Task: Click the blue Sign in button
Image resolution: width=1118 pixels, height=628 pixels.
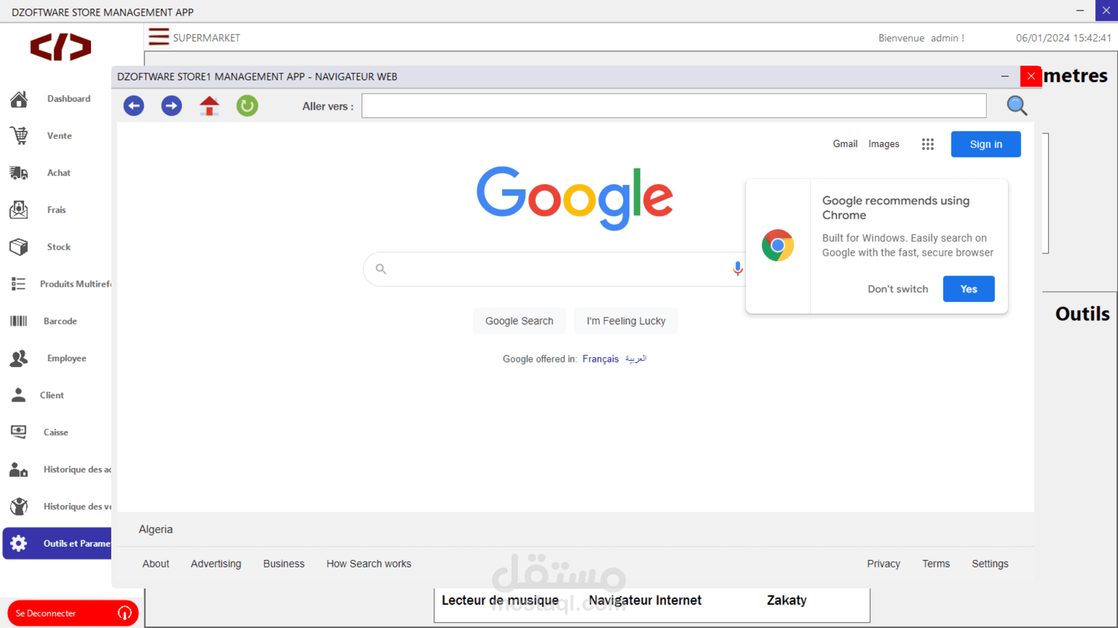Action: pos(985,144)
